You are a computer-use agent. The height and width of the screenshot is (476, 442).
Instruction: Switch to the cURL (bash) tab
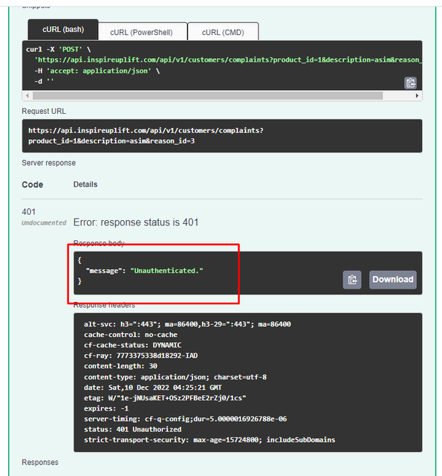pos(63,30)
